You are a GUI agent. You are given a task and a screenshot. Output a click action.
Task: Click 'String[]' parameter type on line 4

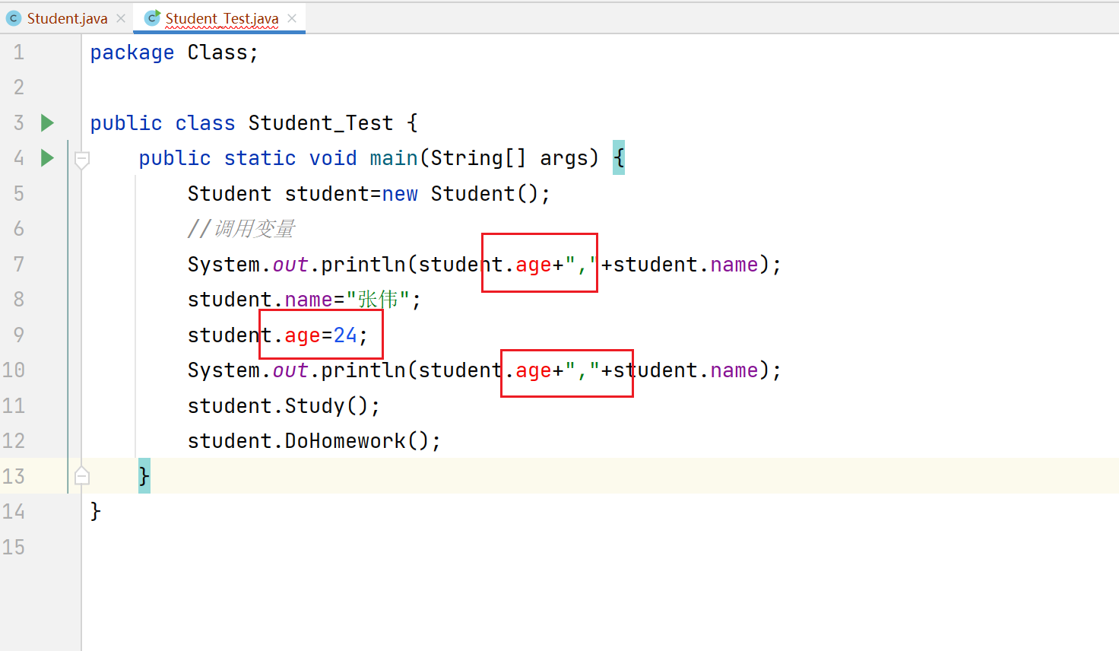click(478, 158)
